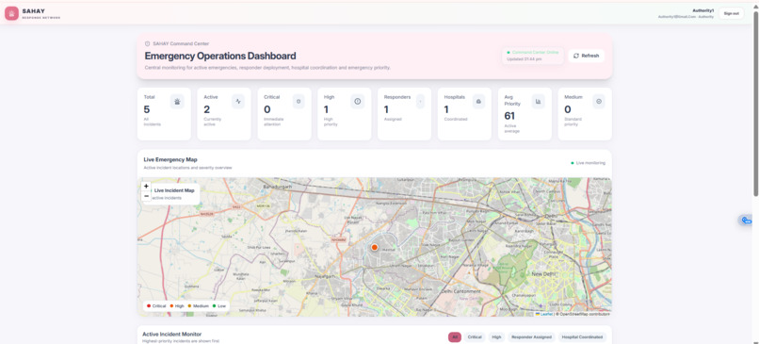759x344 pixels.
Task: Filter incidents by Hospital Coordinated
Action: click(582, 336)
